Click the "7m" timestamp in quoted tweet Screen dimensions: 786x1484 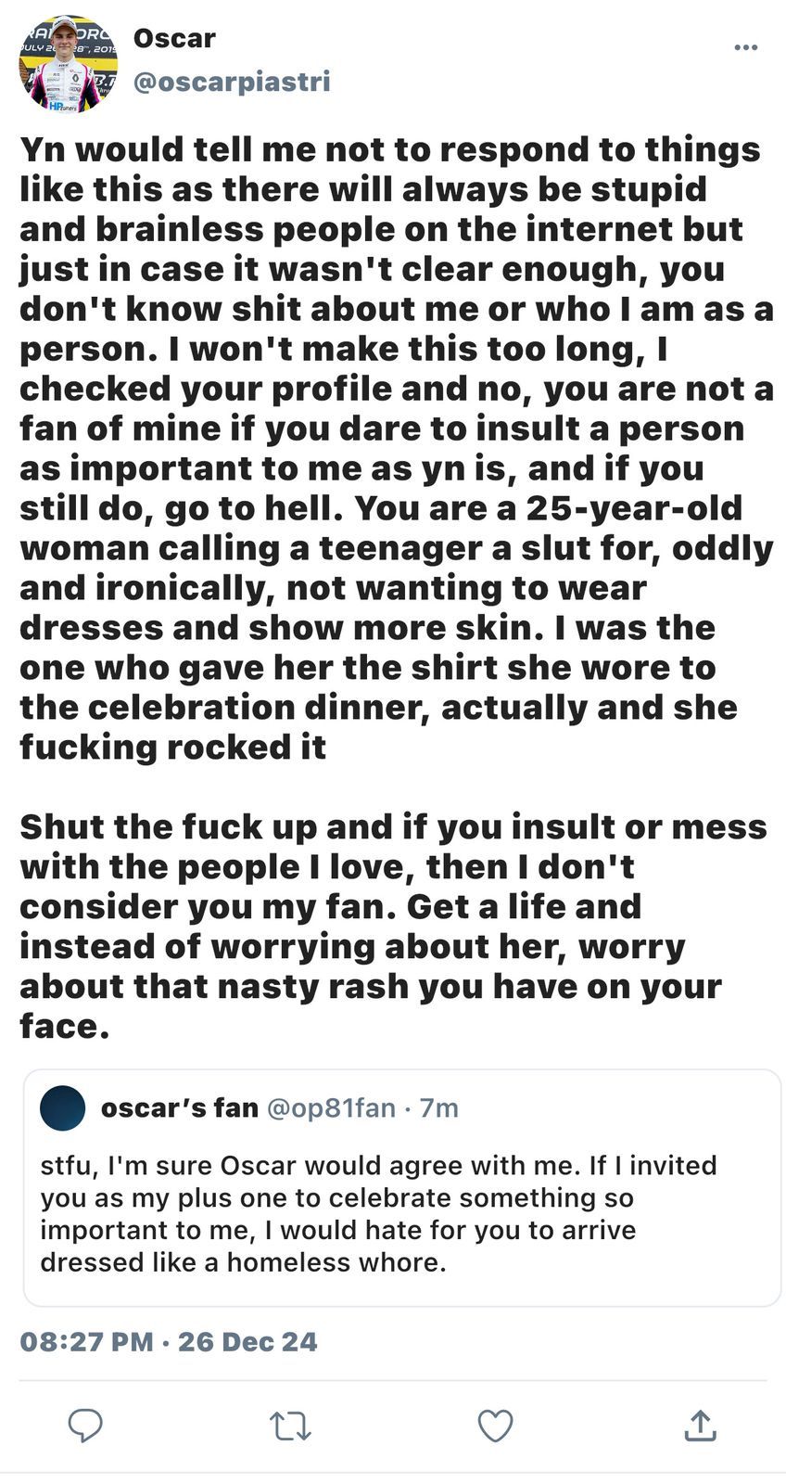pos(438,1107)
